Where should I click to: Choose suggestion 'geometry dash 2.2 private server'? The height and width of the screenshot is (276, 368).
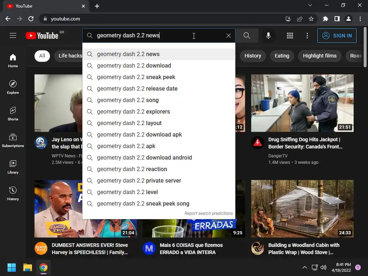(x=159, y=181)
